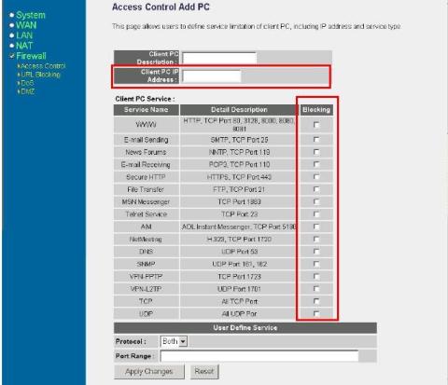448x385 pixels.
Task: Expand the Protocol dropdown showing Both
Action: (x=174, y=341)
